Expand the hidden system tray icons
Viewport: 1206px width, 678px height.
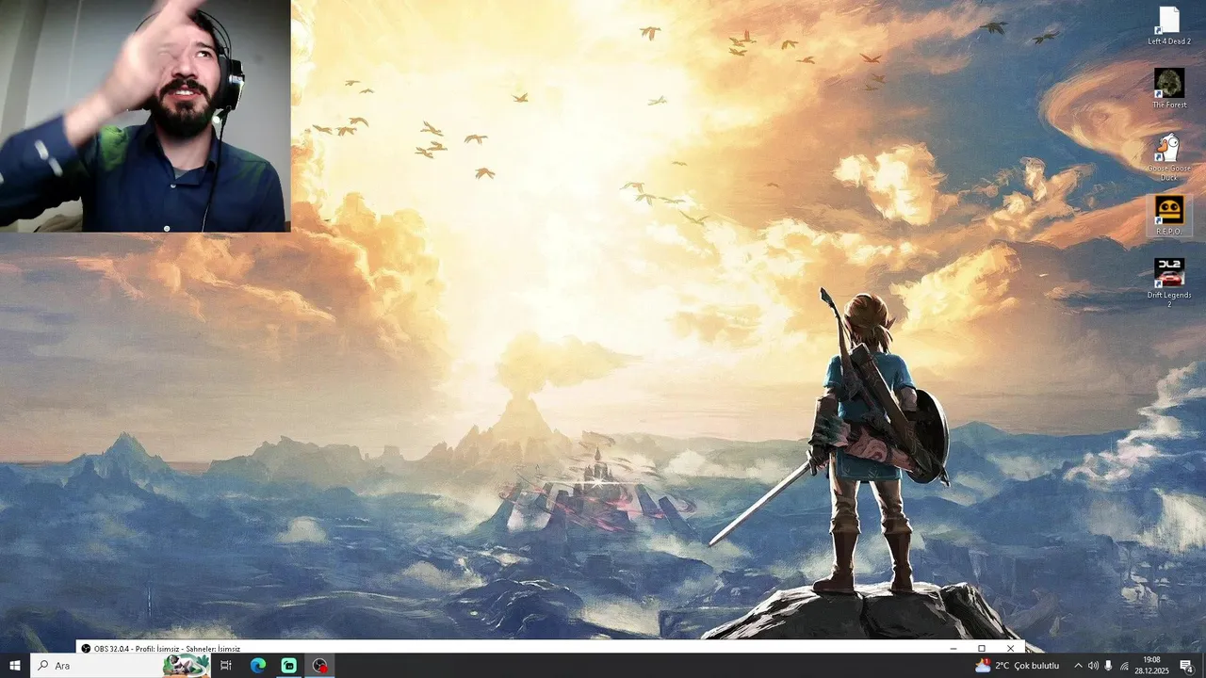(1078, 666)
